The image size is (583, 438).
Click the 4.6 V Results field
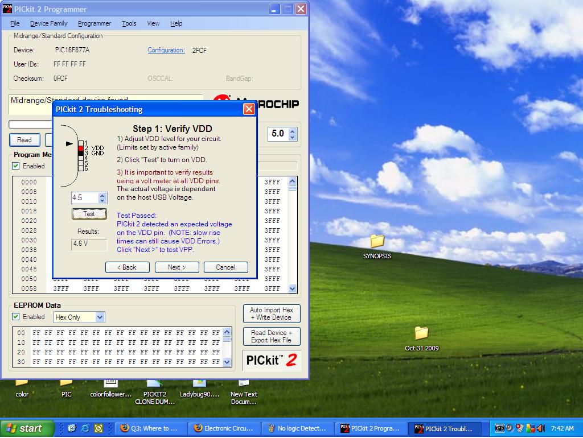click(89, 244)
